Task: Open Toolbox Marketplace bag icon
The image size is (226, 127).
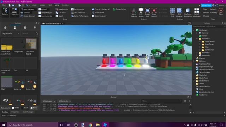Action: [x=5, y=28]
